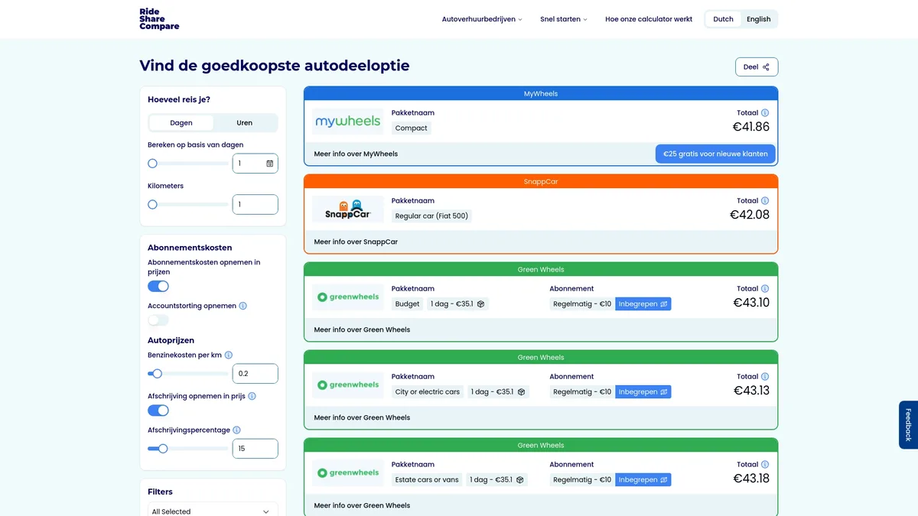Click Afschrijvingspercentage input field with 15
Viewport: 918px width, 516px height.
(255, 449)
